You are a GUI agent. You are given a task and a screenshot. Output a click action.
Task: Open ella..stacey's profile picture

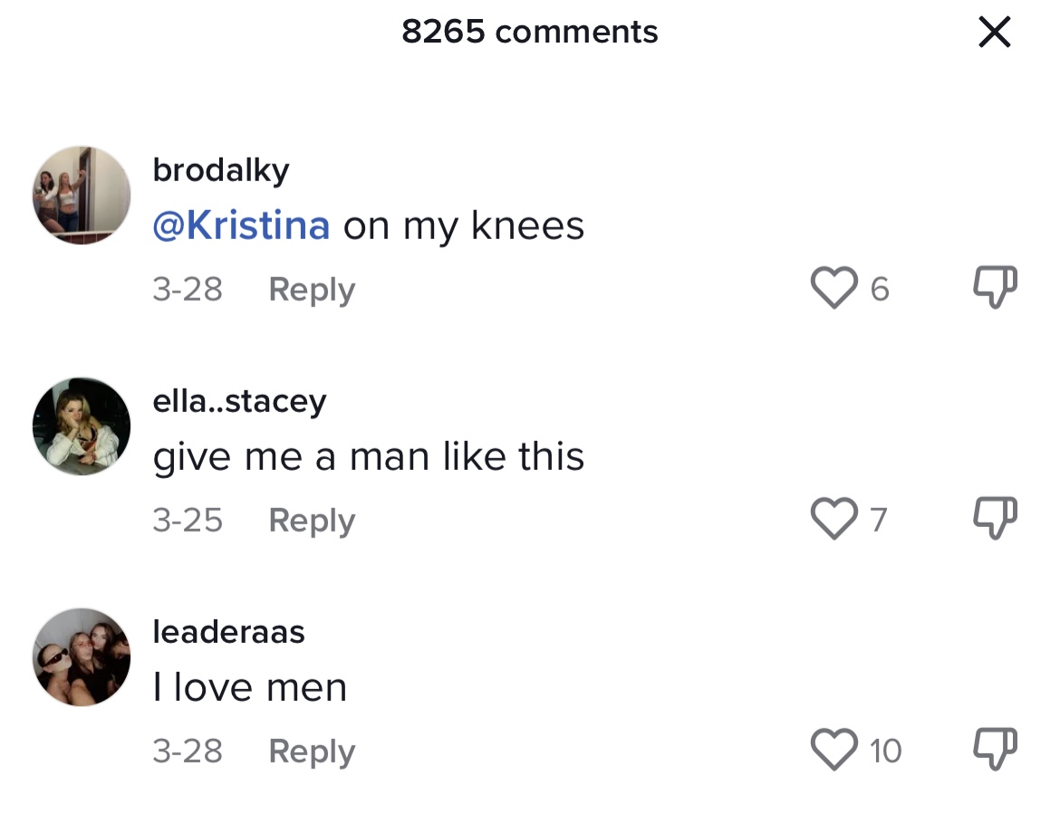pyautogui.click(x=82, y=426)
